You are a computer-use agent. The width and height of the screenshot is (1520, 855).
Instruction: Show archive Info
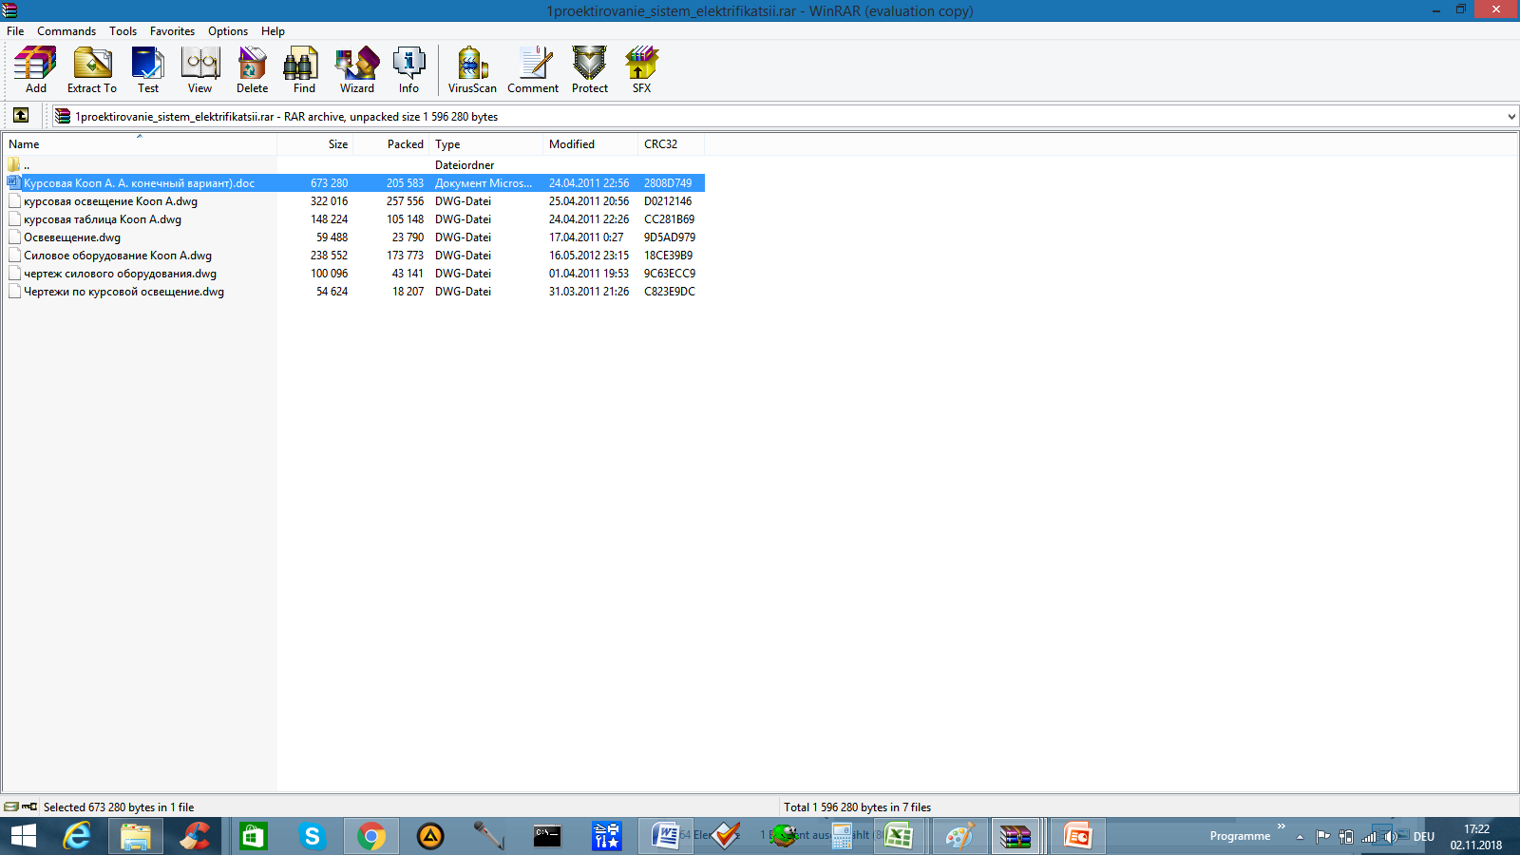coord(408,70)
